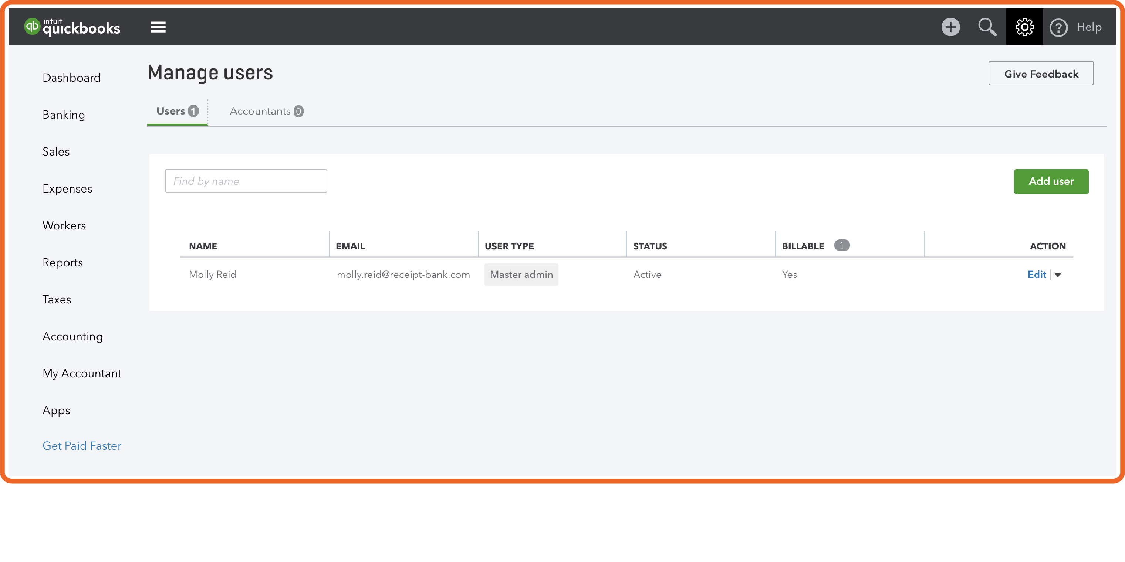Open Apps in sidebar

click(56, 411)
